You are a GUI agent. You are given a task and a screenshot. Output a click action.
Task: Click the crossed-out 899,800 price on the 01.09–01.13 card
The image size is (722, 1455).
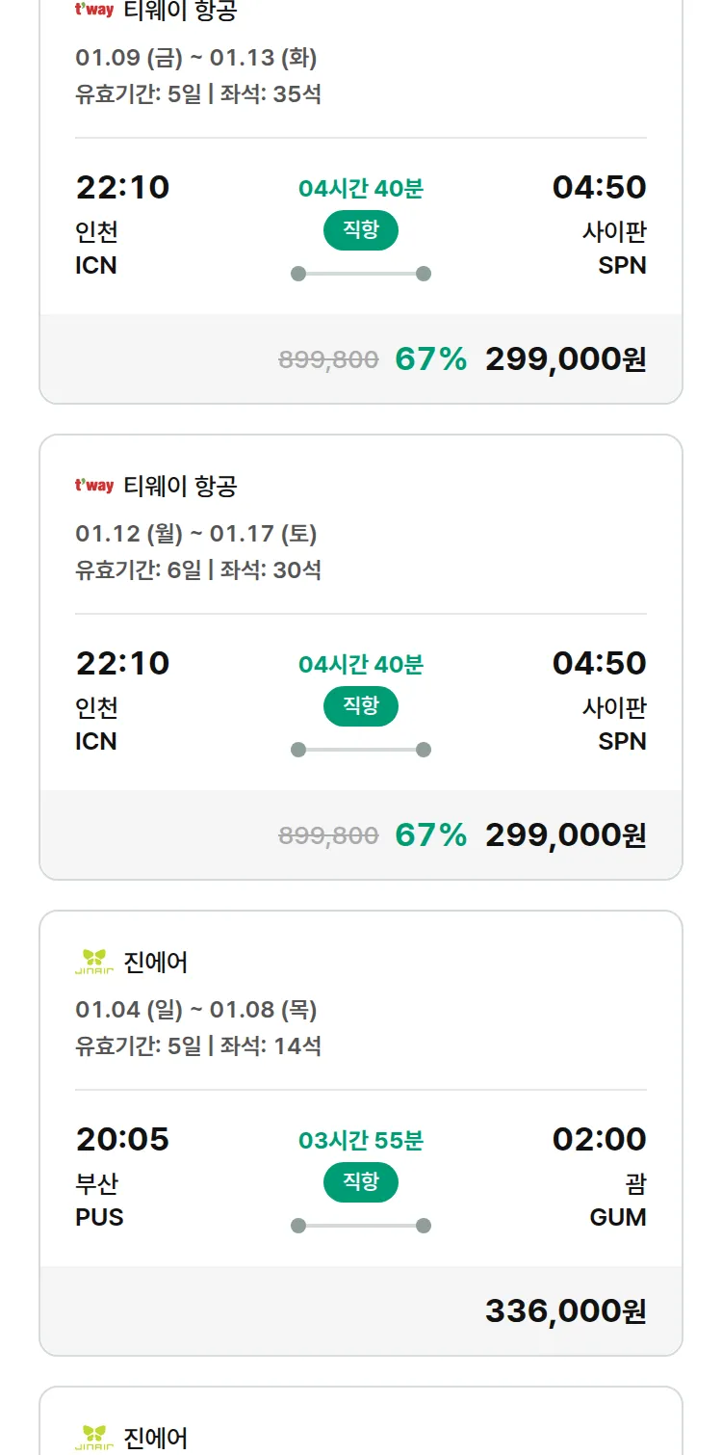tap(328, 359)
